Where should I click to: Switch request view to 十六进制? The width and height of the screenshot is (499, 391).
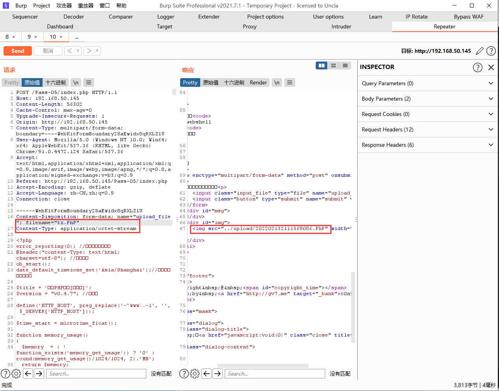click(56, 82)
